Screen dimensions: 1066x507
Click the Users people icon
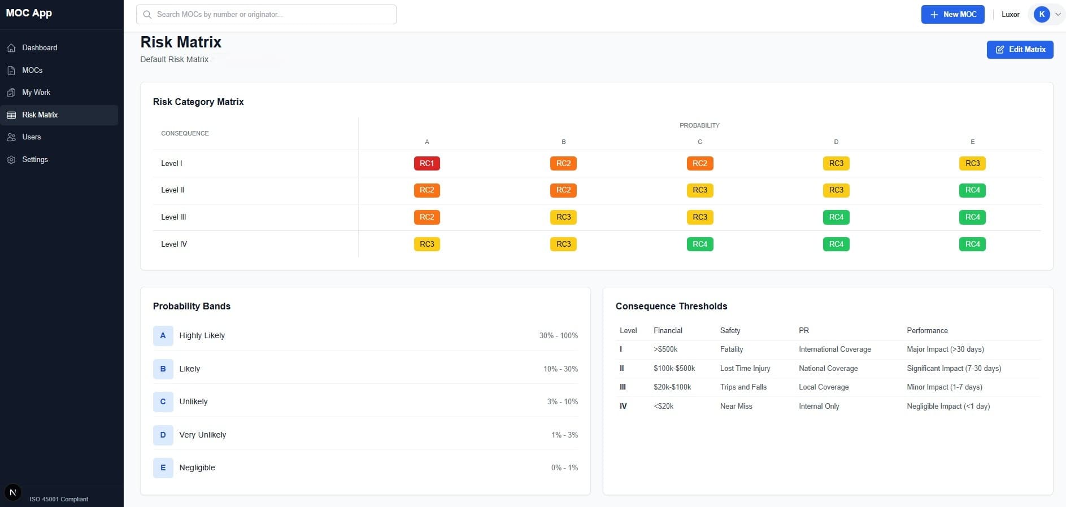pyautogui.click(x=11, y=137)
